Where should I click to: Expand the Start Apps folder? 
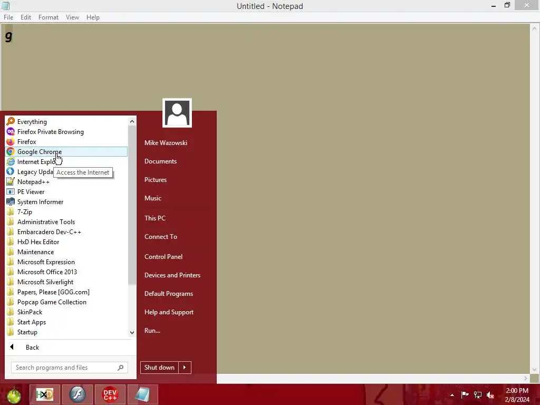66,321
